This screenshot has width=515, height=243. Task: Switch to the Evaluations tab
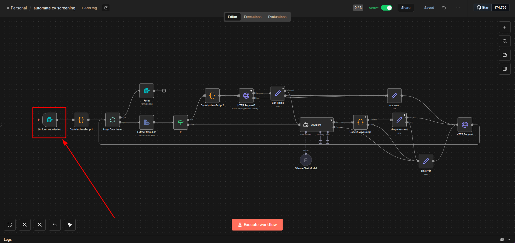click(277, 17)
